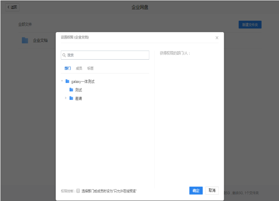279x201 pixels.
Task: Close the 设置权限 dialog with X
Action: tap(217, 38)
